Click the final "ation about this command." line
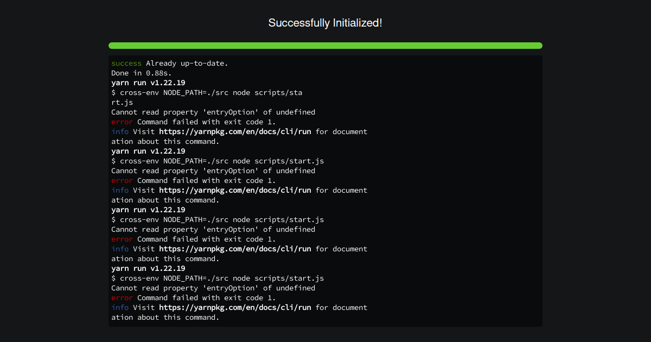651x342 pixels. pyautogui.click(x=165, y=317)
